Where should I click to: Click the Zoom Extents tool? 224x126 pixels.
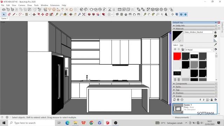tap(84, 14)
